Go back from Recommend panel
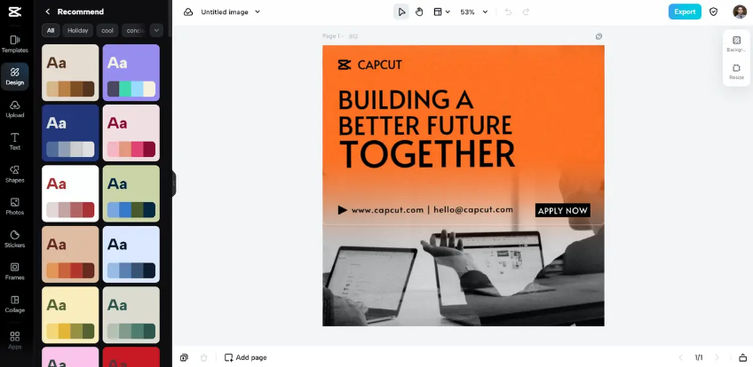This screenshot has width=753, height=367. 48,12
